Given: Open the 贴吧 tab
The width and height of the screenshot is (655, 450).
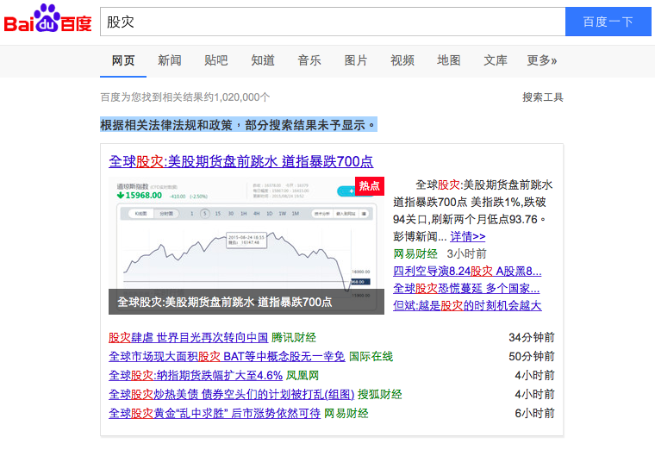Looking at the screenshot, I should click(x=216, y=60).
